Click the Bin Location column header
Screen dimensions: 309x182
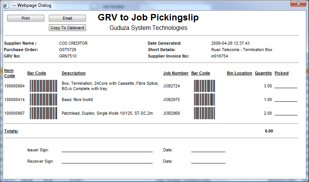click(x=239, y=73)
